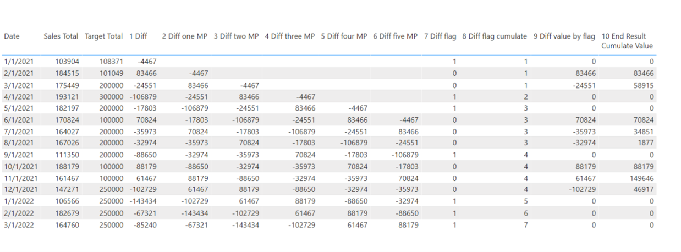
Task: Select the 4 Diff three MP header
Action: tap(289, 36)
